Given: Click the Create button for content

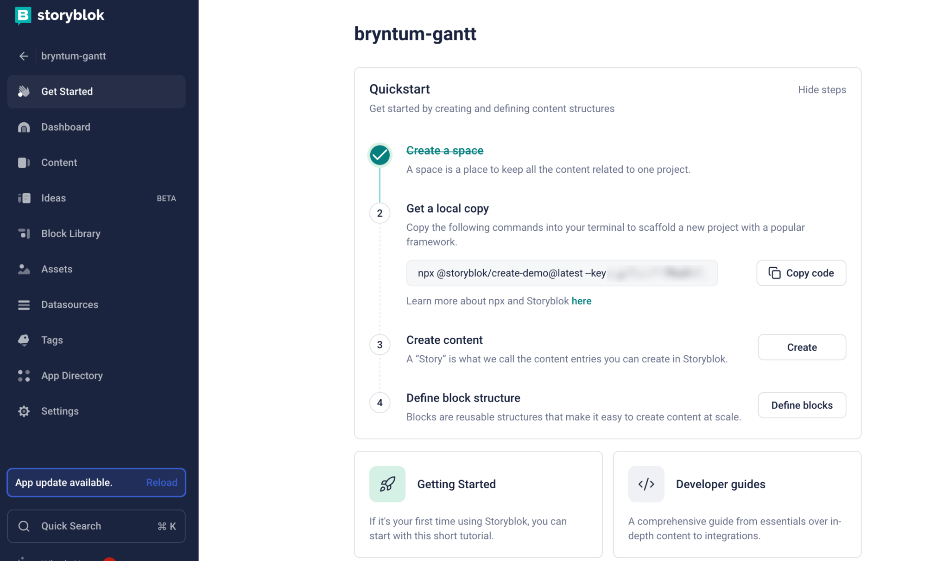Looking at the screenshot, I should tap(802, 347).
